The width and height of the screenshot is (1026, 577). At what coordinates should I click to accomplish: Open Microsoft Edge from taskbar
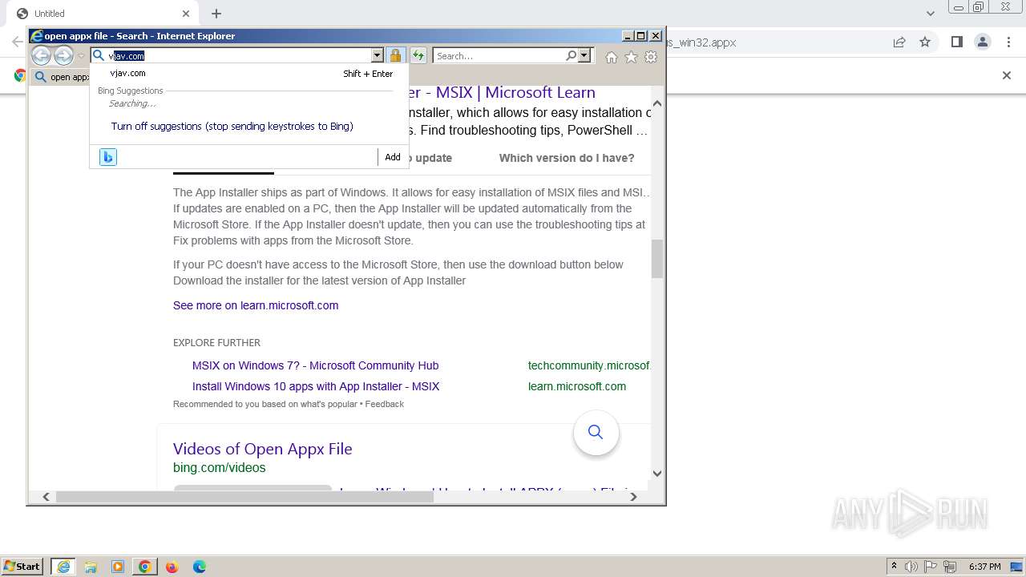tap(199, 567)
